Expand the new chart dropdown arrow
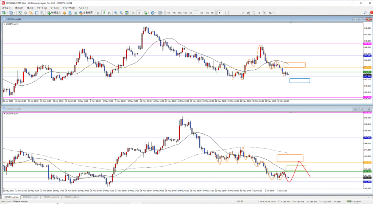Viewport: 373px width, 204px height. pos(7,13)
